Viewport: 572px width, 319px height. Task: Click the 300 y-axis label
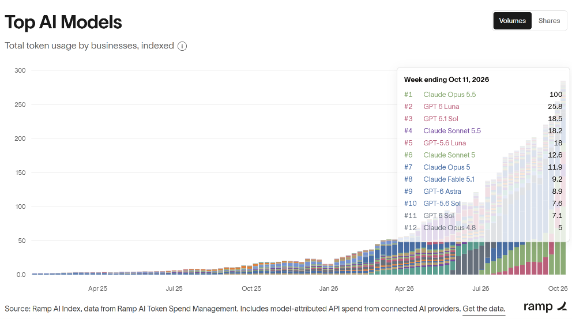20,70
